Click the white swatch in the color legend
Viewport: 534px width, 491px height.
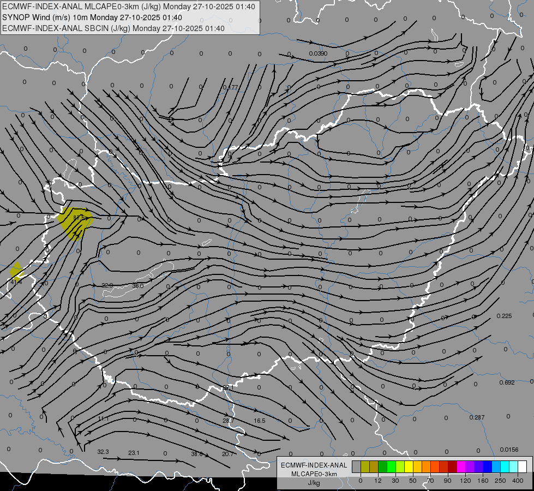[x=523, y=466]
